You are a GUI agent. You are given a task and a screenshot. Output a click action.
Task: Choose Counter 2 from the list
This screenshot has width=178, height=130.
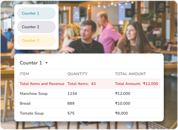pos(36,27)
